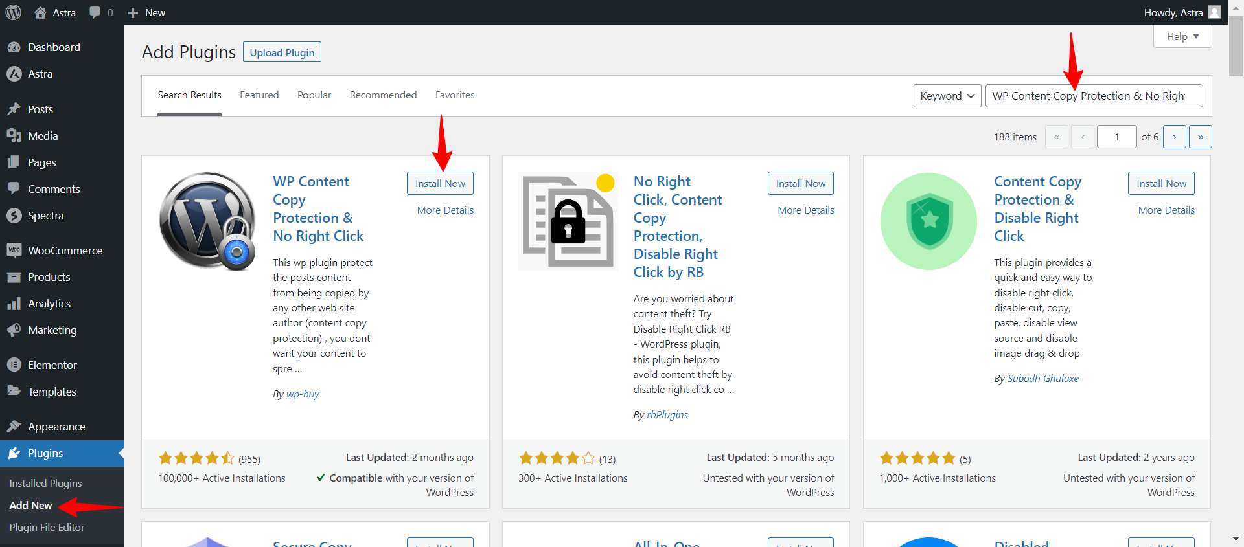Switch to the Featured tab
This screenshot has width=1244, height=547.
pyautogui.click(x=259, y=95)
